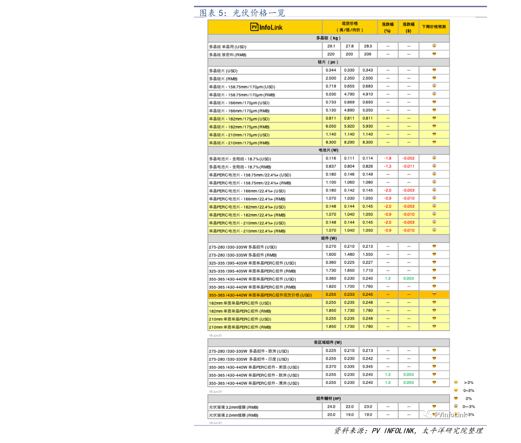Click forecast emoji in 单晶PERC电池片 158.75mm (USD) row

[434, 174]
